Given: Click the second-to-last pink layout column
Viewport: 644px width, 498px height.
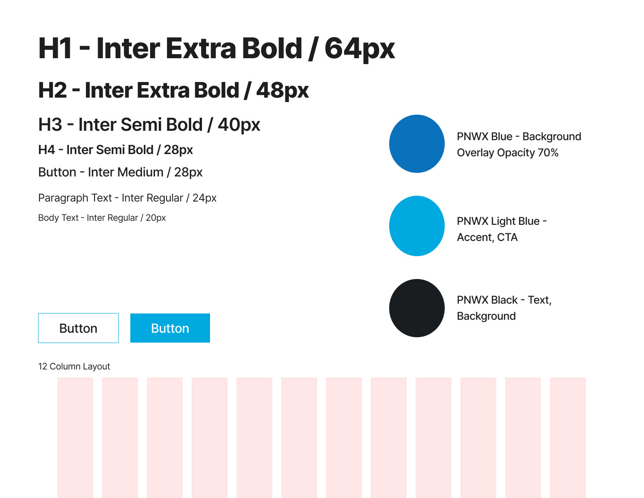Looking at the screenshot, I should click(x=523, y=437).
